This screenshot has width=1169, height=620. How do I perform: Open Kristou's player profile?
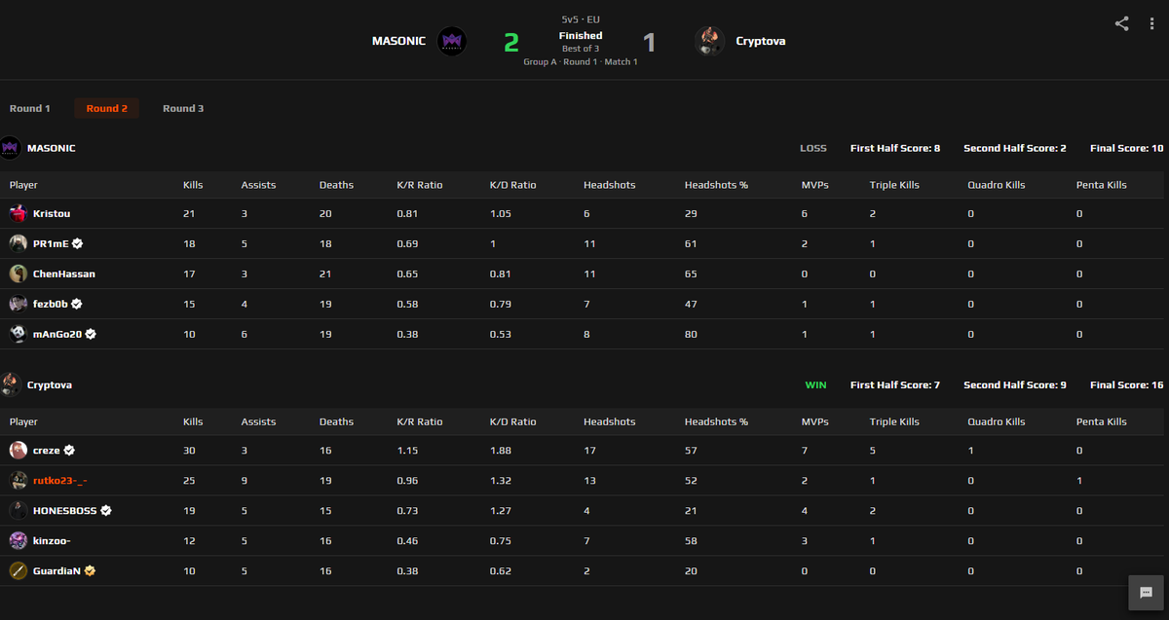coord(52,213)
